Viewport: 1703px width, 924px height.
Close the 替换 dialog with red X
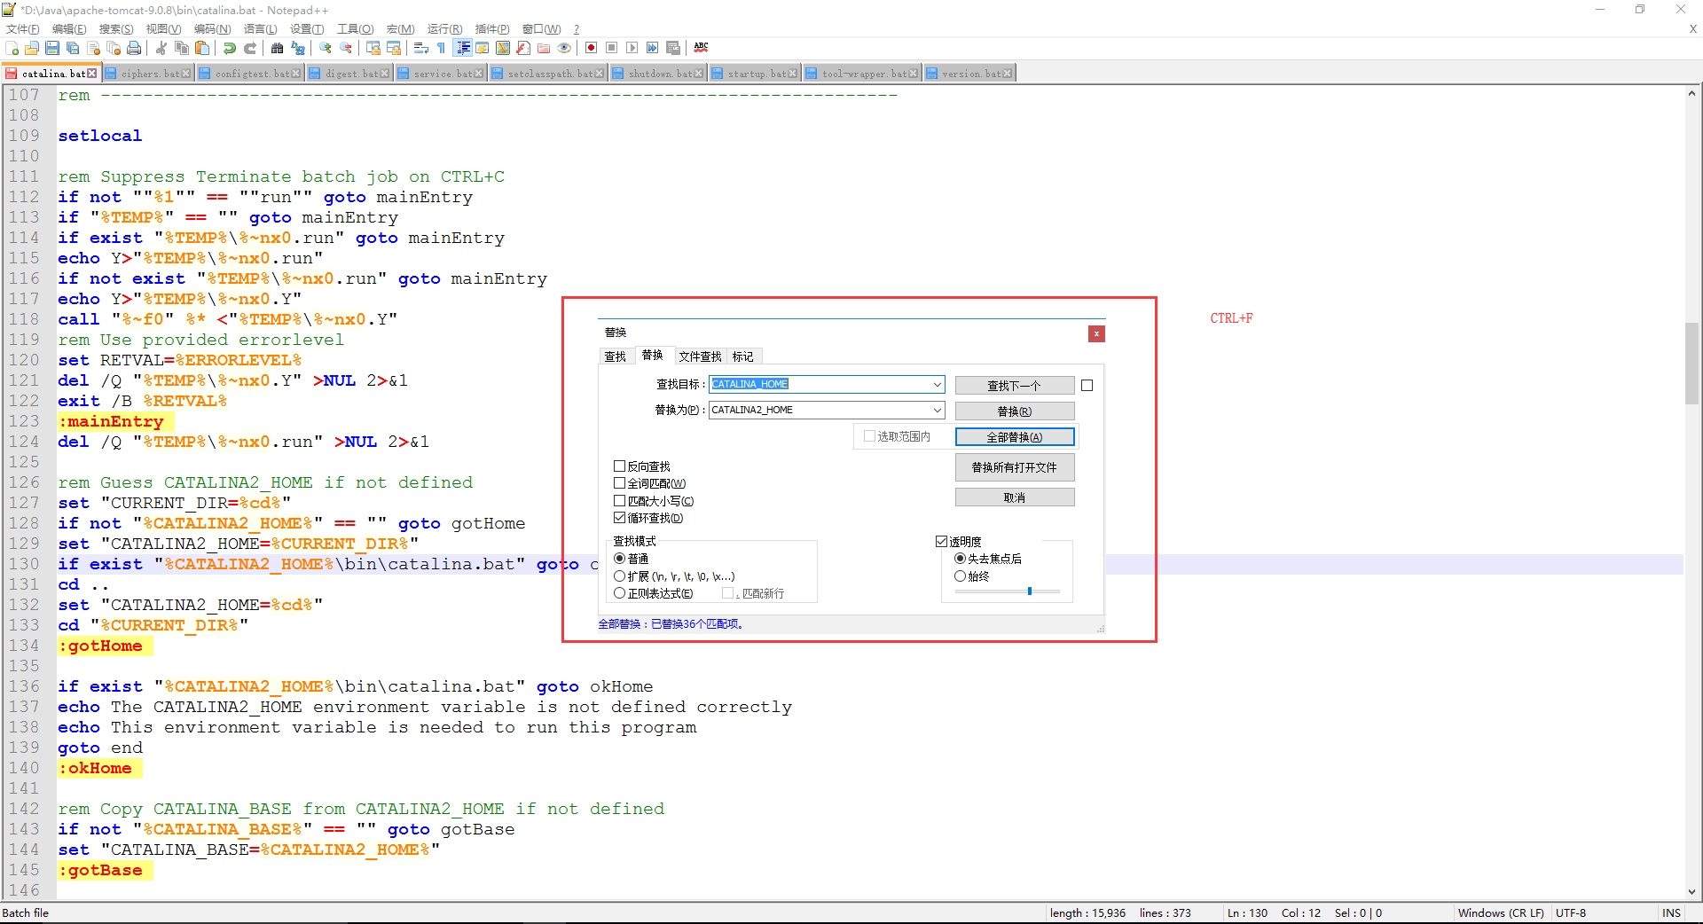[1096, 334]
